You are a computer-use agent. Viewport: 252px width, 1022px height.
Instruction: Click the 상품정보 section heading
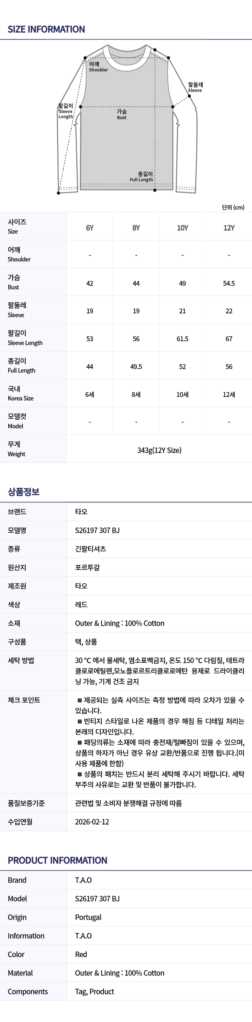click(x=24, y=492)
